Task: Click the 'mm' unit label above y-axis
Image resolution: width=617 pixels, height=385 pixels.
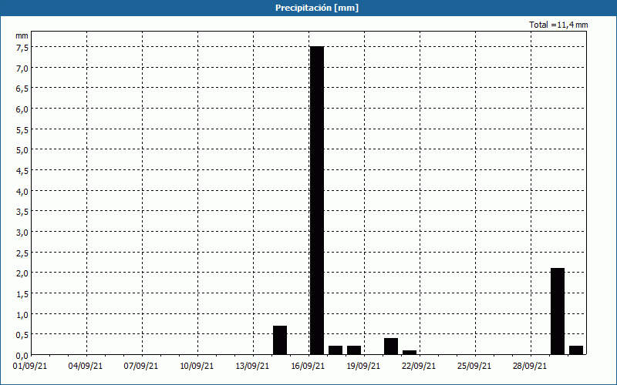Action: tap(22, 35)
